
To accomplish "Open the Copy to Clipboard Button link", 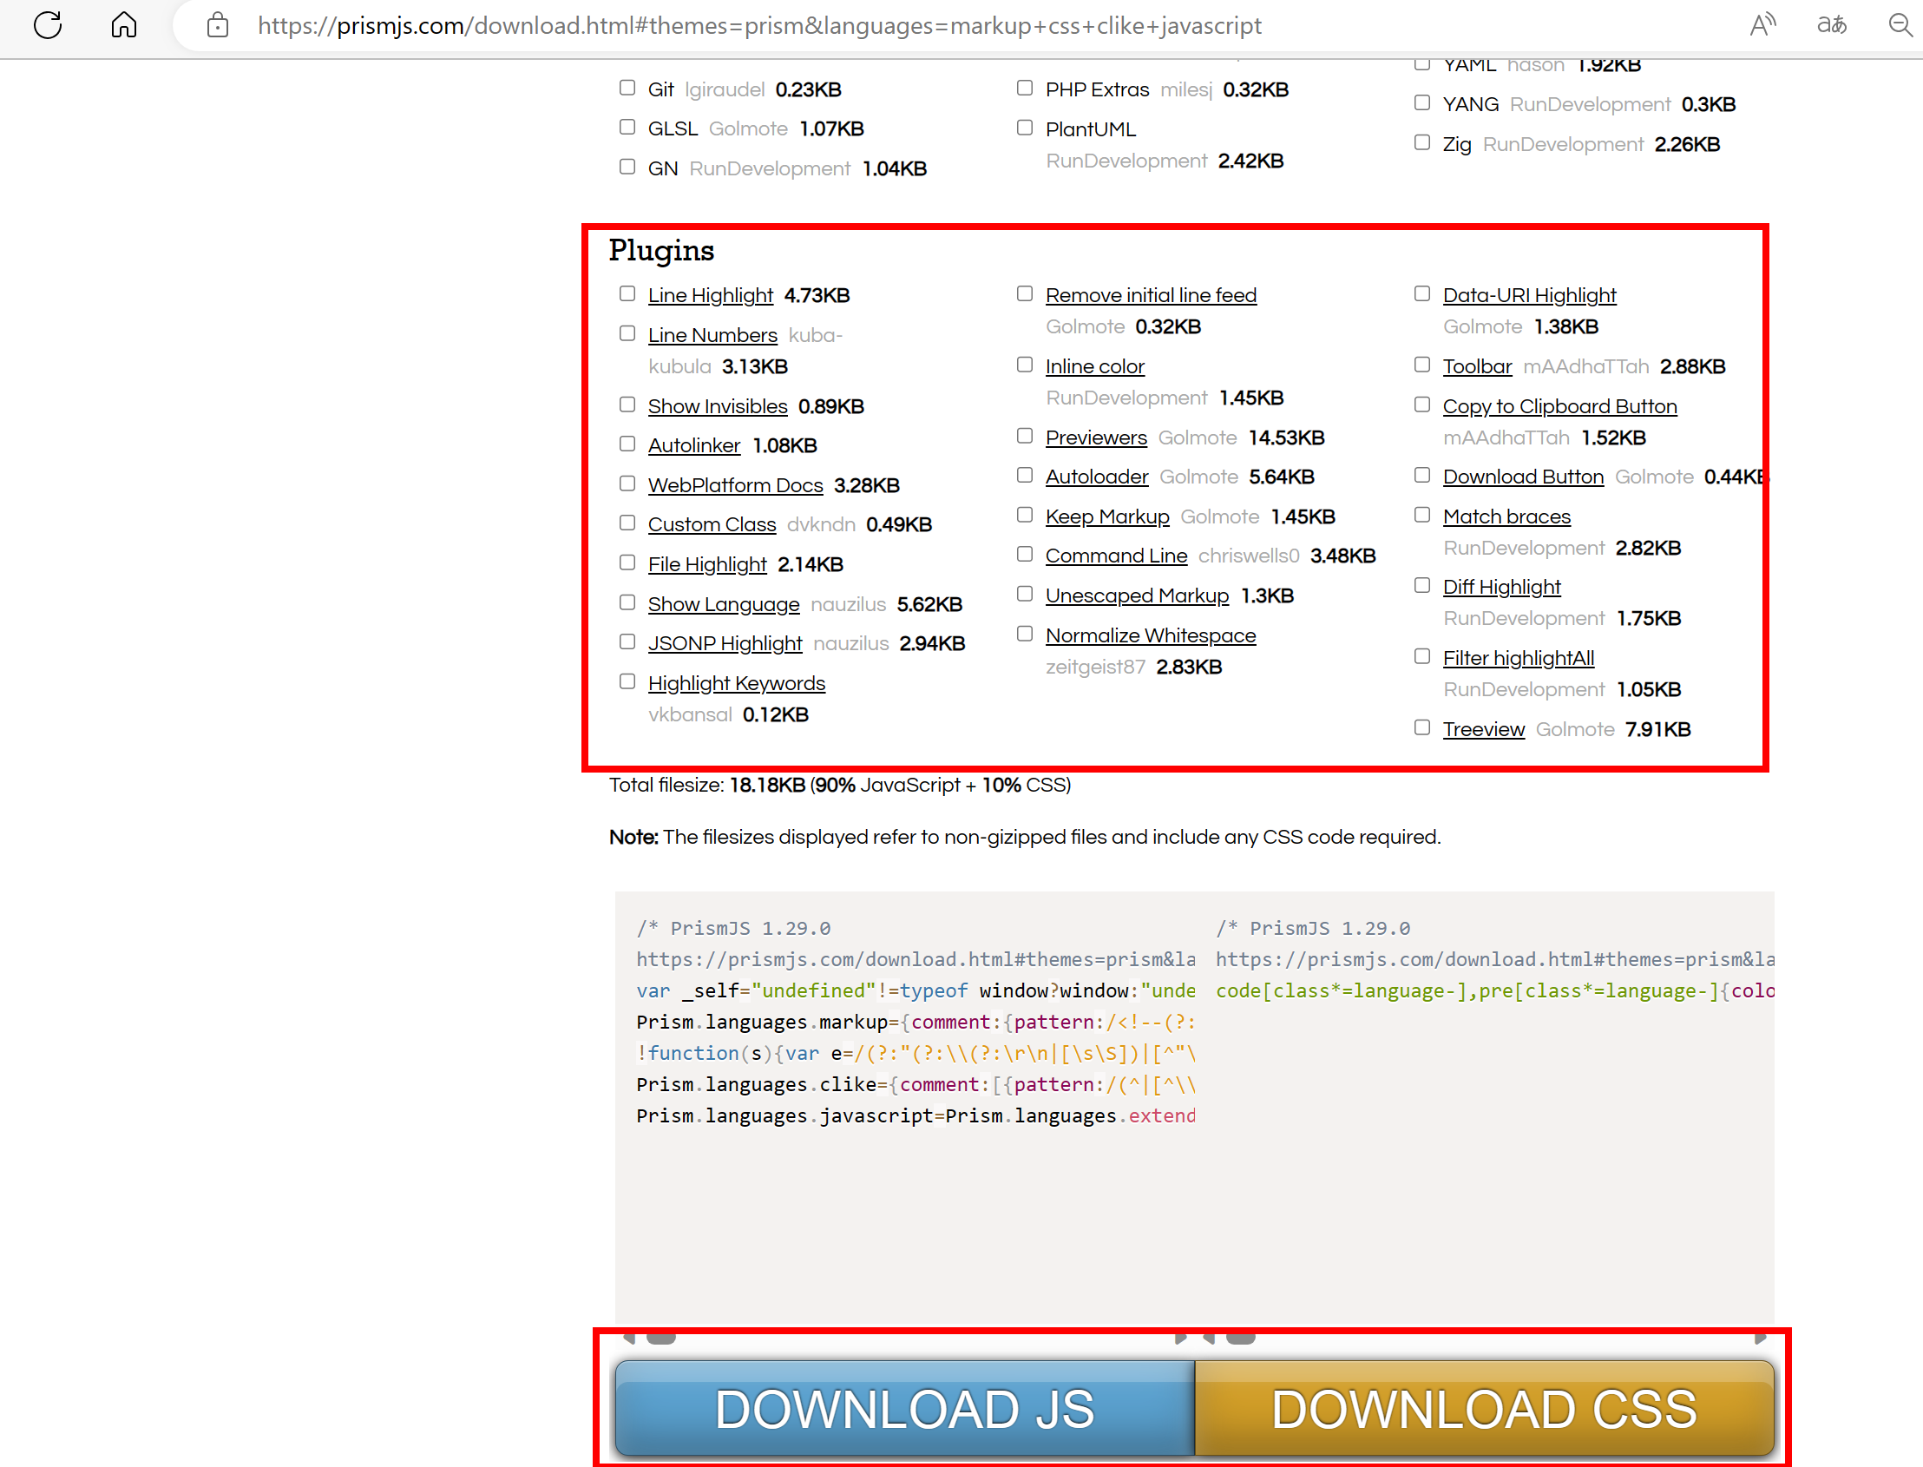I will point(1559,406).
